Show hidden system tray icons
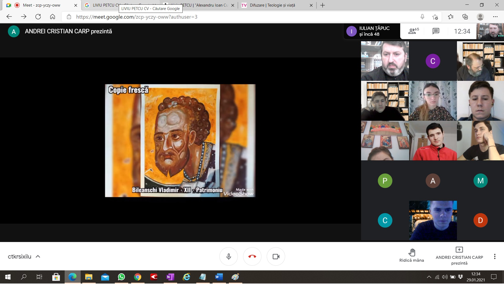This screenshot has height=284, width=504. pos(429,277)
